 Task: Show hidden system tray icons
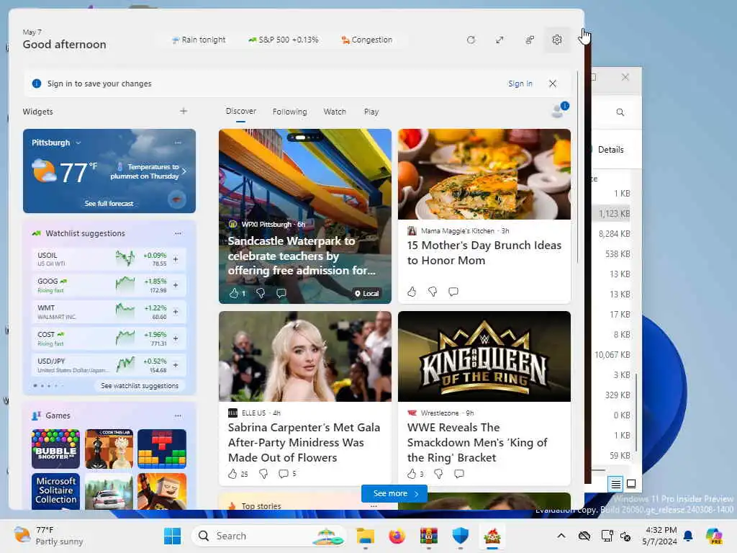(561, 536)
